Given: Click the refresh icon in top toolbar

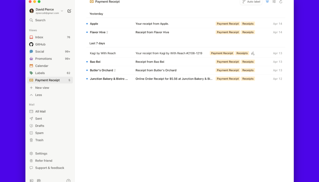Looking at the screenshot, I should tap(281, 2).
